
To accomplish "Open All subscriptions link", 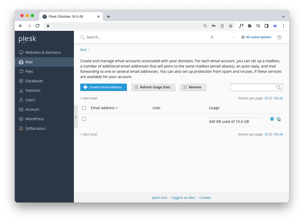I will click(258, 37).
